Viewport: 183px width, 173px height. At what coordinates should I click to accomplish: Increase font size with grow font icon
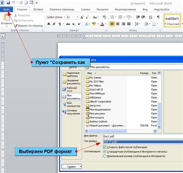(x=82, y=17)
